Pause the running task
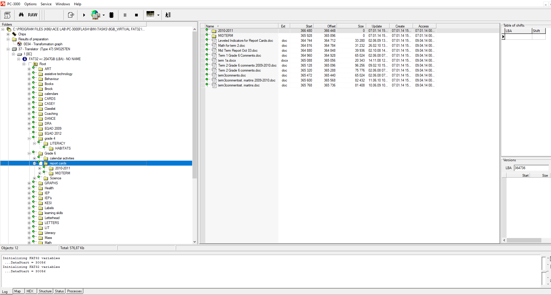Screen dimensions: 551x295 125,15
